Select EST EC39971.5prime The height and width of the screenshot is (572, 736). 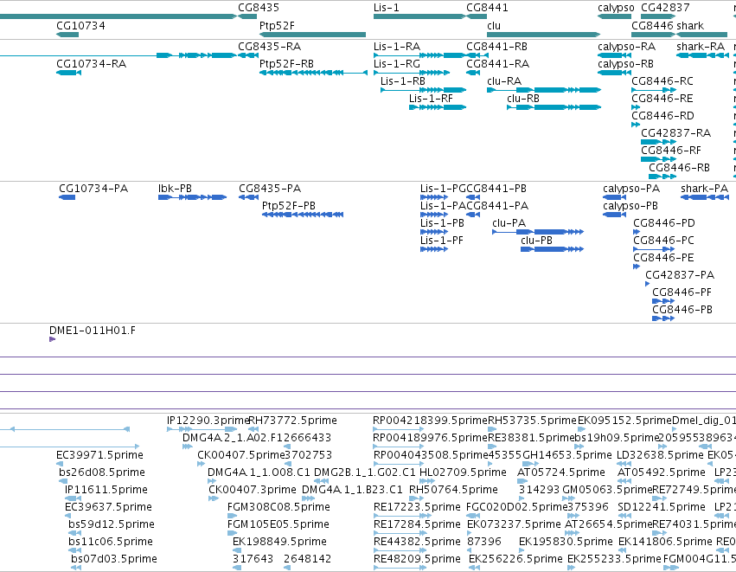(x=99, y=455)
